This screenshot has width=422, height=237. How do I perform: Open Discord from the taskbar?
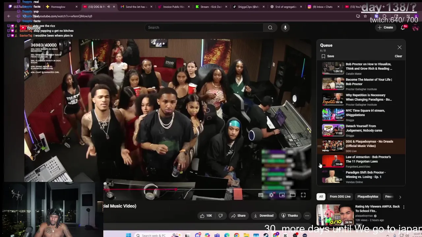(x=198, y=235)
